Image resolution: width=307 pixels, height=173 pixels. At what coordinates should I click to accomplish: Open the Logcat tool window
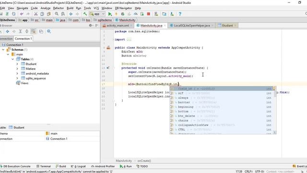point(78,166)
